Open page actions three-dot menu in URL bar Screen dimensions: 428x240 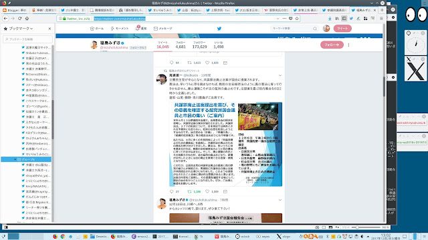[x=284, y=19]
